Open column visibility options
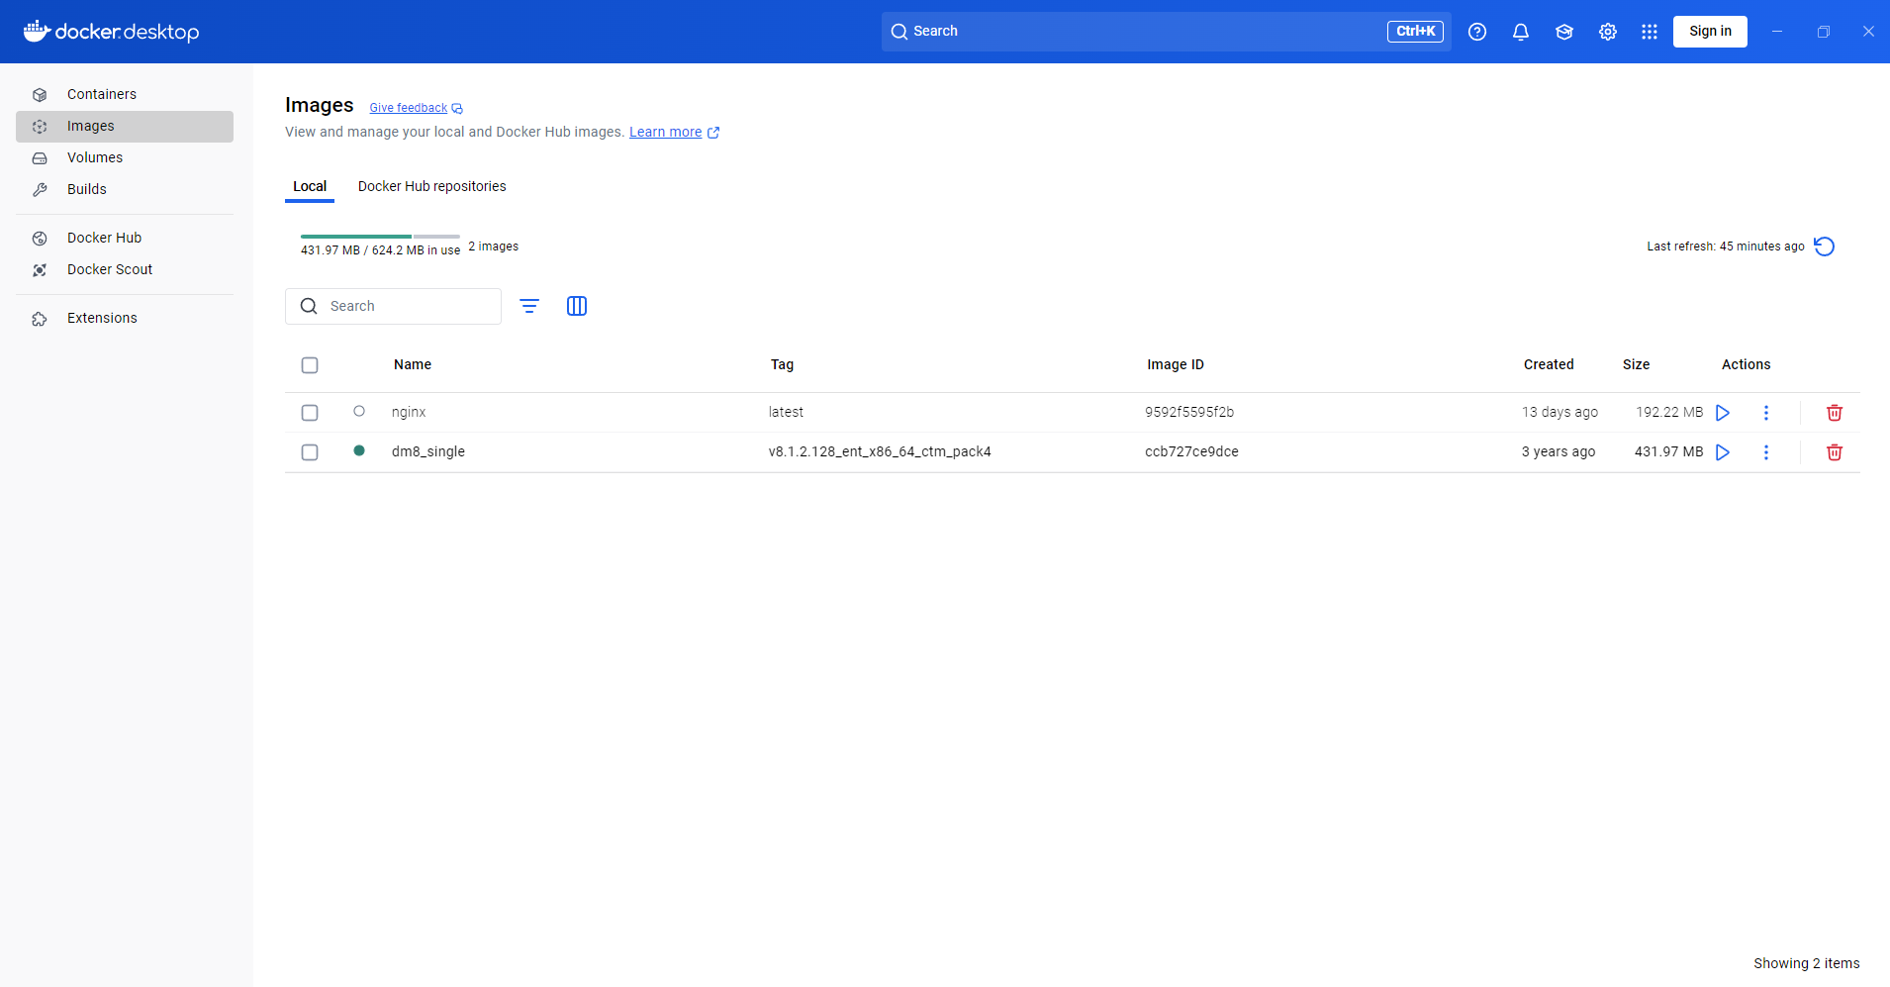Image resolution: width=1890 pixels, height=987 pixels. pyautogui.click(x=577, y=306)
